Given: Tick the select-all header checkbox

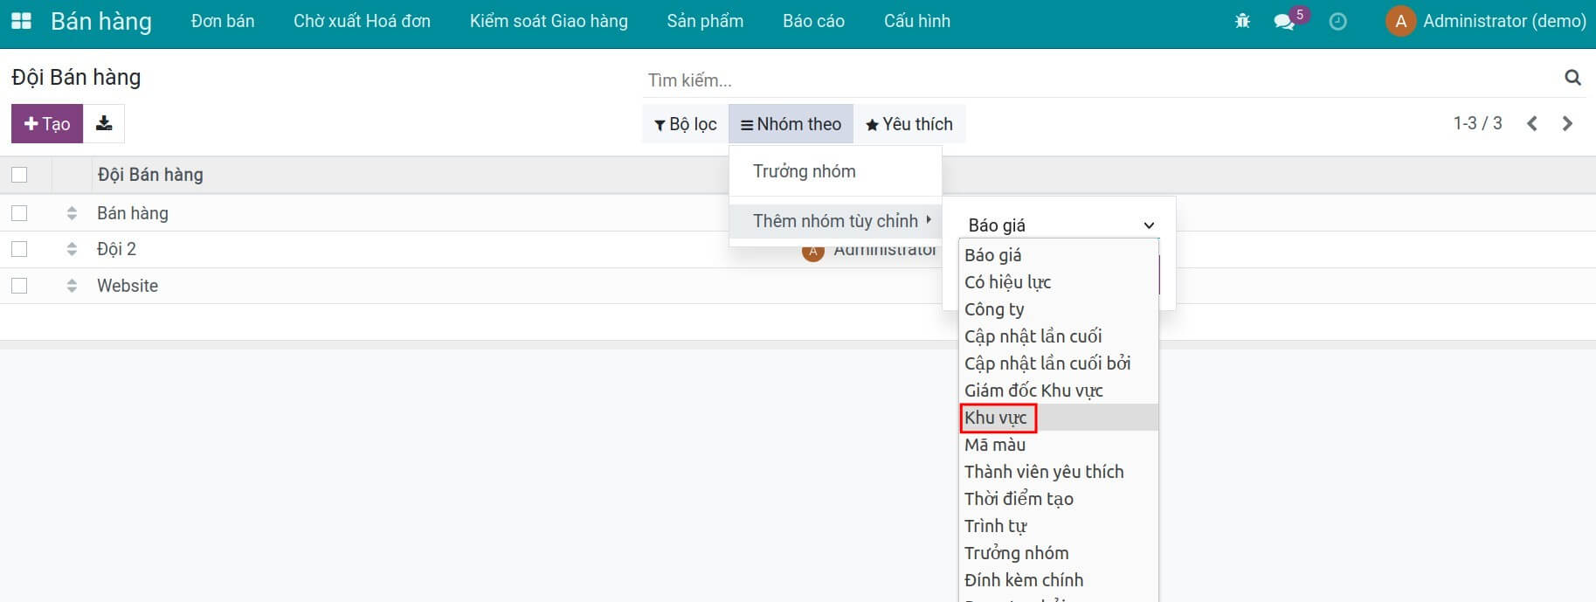Looking at the screenshot, I should 19,175.
